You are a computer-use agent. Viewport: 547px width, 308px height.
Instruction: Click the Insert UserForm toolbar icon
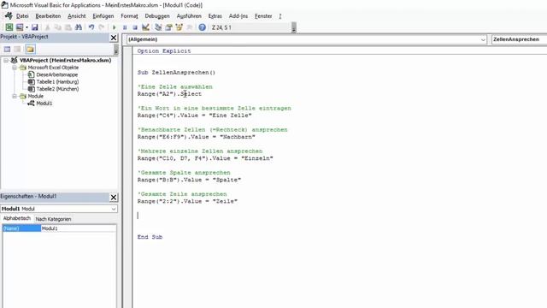click(x=20, y=27)
